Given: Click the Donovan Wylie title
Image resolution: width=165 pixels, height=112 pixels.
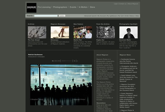Looking at the screenshot, I should (x=125, y=40).
